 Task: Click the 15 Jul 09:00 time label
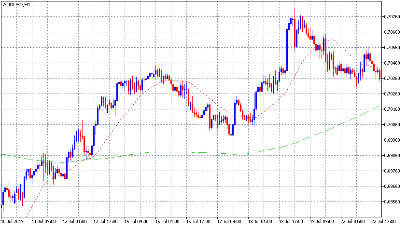136,222
